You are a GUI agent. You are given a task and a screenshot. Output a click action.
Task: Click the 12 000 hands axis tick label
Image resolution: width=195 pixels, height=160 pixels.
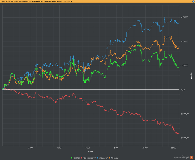(x=174, y=148)
